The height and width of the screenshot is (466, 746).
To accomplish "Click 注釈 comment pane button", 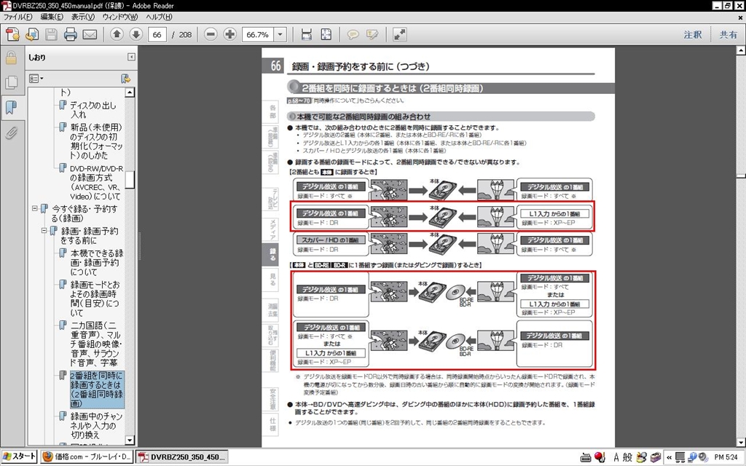I will (x=693, y=34).
